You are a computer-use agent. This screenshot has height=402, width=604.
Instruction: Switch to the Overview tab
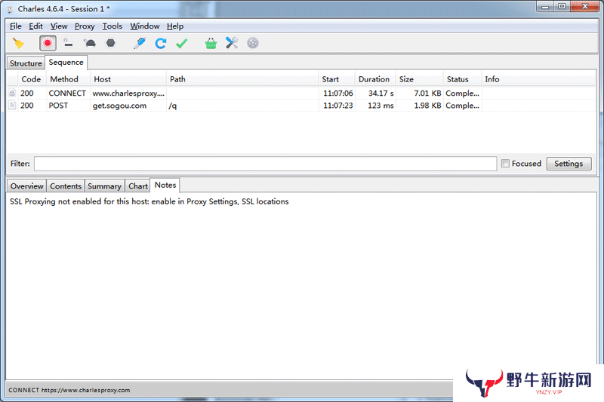tap(27, 186)
